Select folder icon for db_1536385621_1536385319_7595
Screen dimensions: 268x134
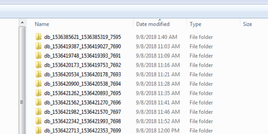38,37
